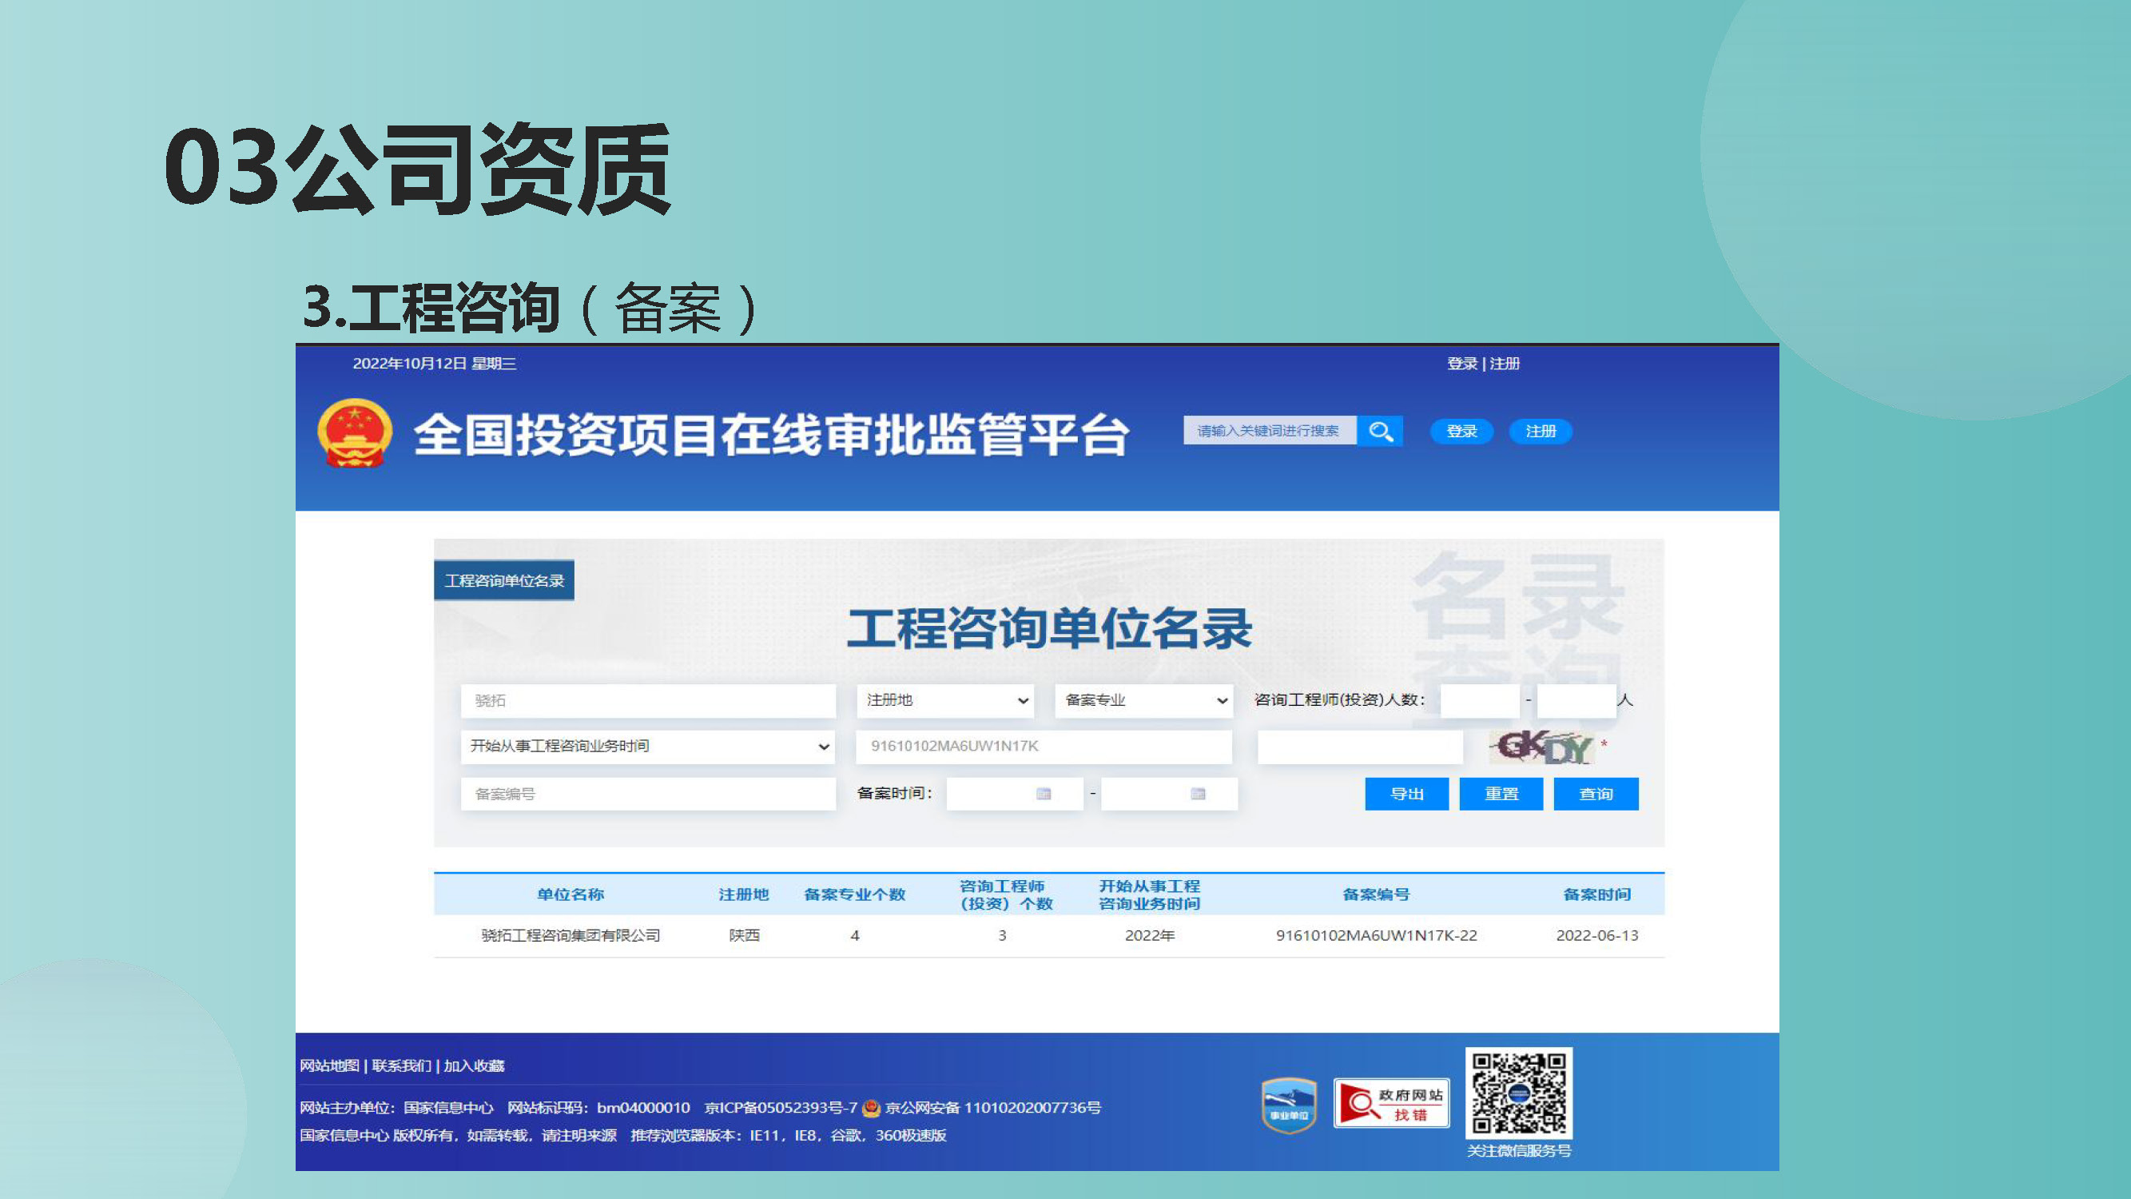This screenshot has height=1199, width=2131.
Task: Click 备案时间 column header
Action: click(x=1596, y=894)
